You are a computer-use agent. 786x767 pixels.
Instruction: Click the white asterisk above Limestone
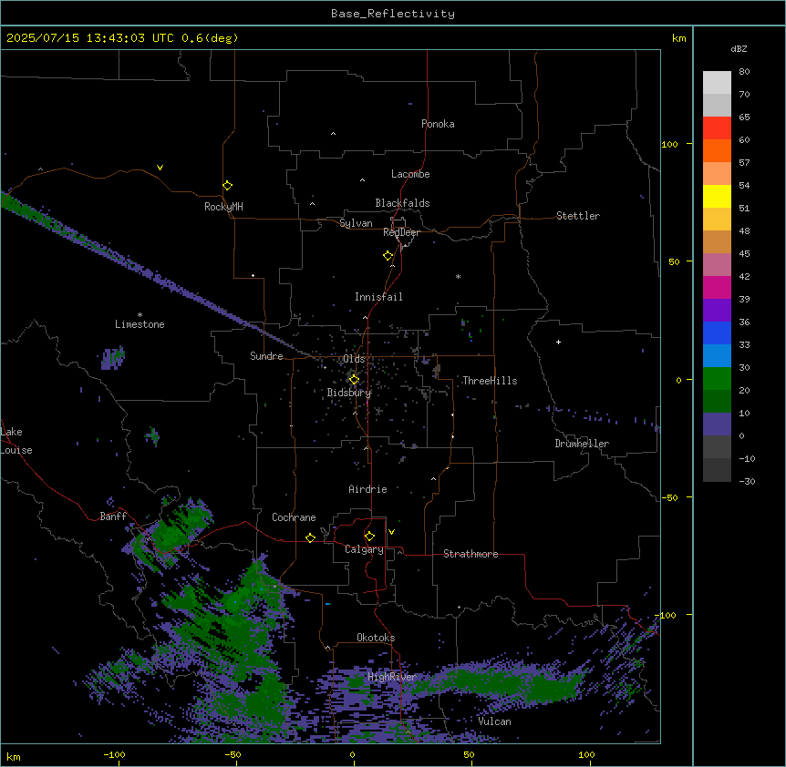click(140, 315)
